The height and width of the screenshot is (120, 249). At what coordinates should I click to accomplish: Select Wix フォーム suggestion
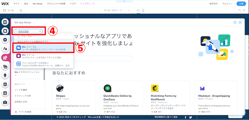[43, 56]
